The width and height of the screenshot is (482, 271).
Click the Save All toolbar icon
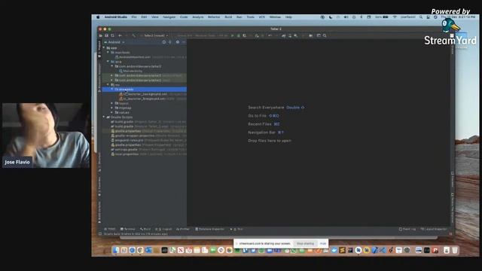[x=106, y=35]
